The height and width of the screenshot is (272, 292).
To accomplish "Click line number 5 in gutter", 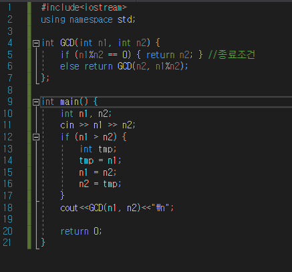I will [x=9, y=55].
